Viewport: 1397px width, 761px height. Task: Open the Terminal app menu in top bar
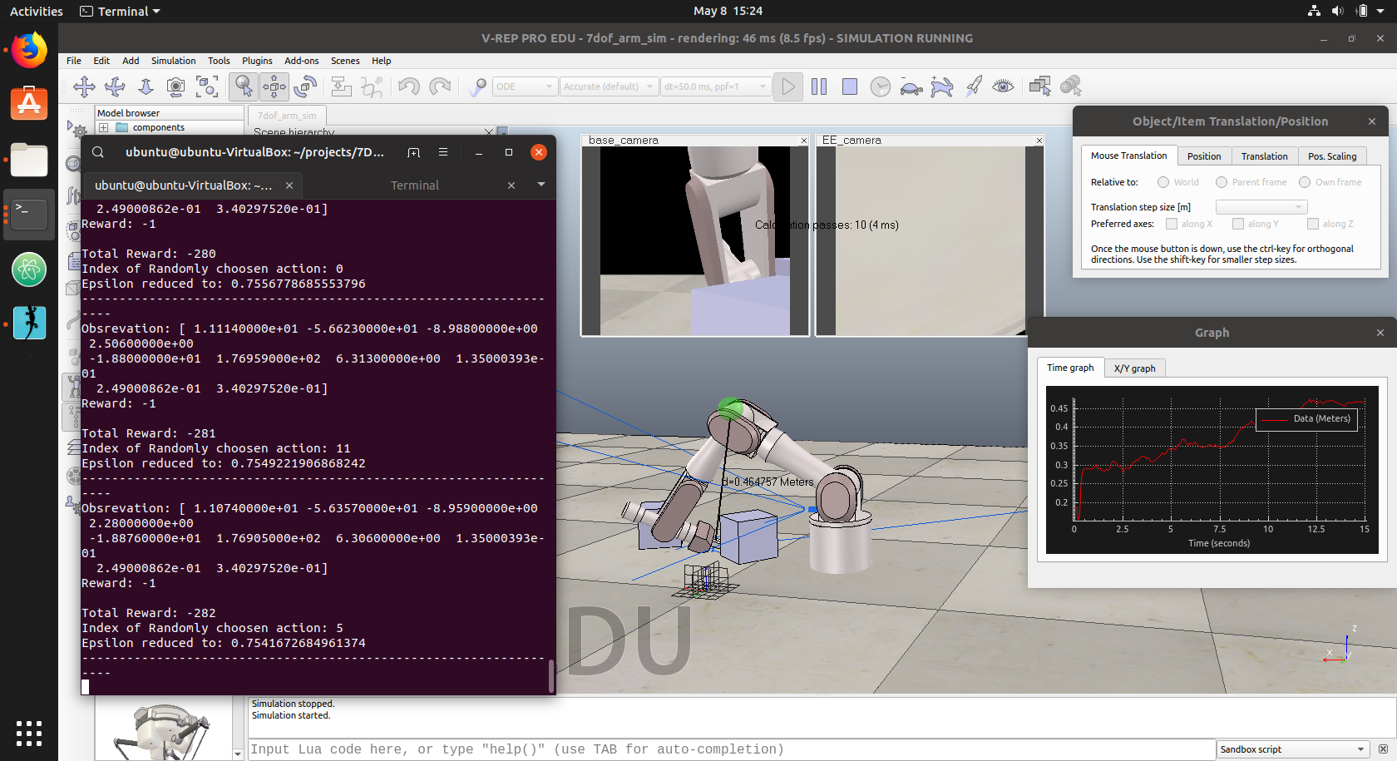click(121, 11)
